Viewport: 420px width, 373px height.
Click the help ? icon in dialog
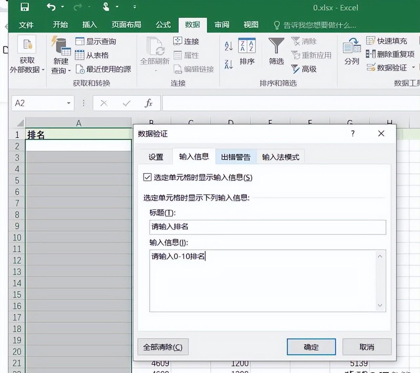pyautogui.click(x=353, y=134)
